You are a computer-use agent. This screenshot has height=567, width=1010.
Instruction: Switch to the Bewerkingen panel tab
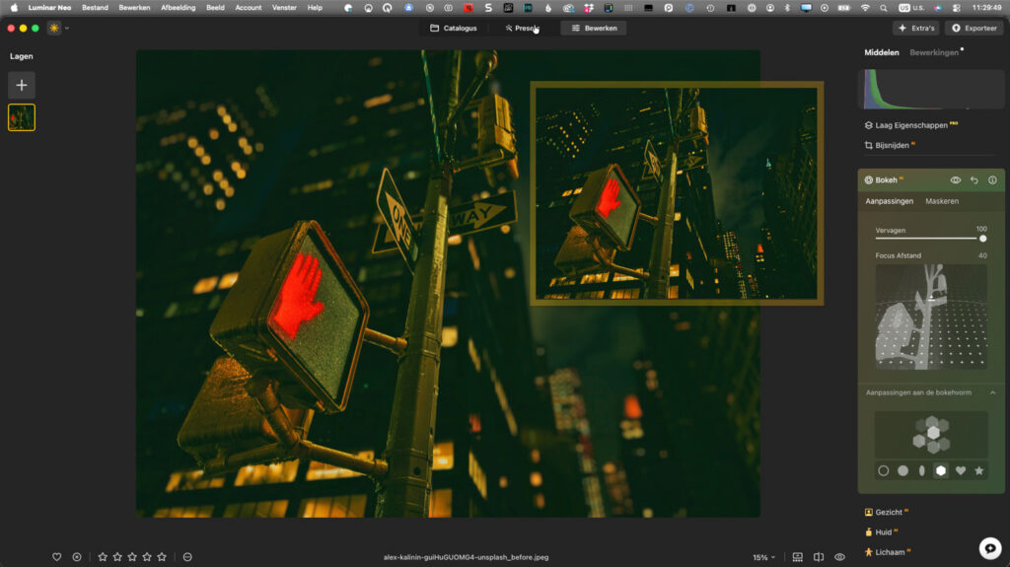(x=934, y=53)
